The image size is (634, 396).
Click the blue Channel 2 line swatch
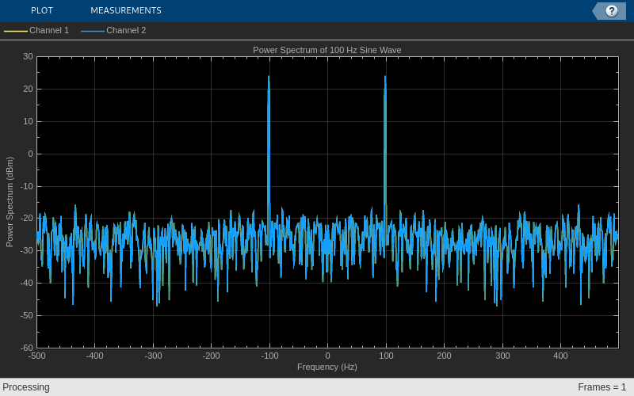pyautogui.click(x=93, y=31)
